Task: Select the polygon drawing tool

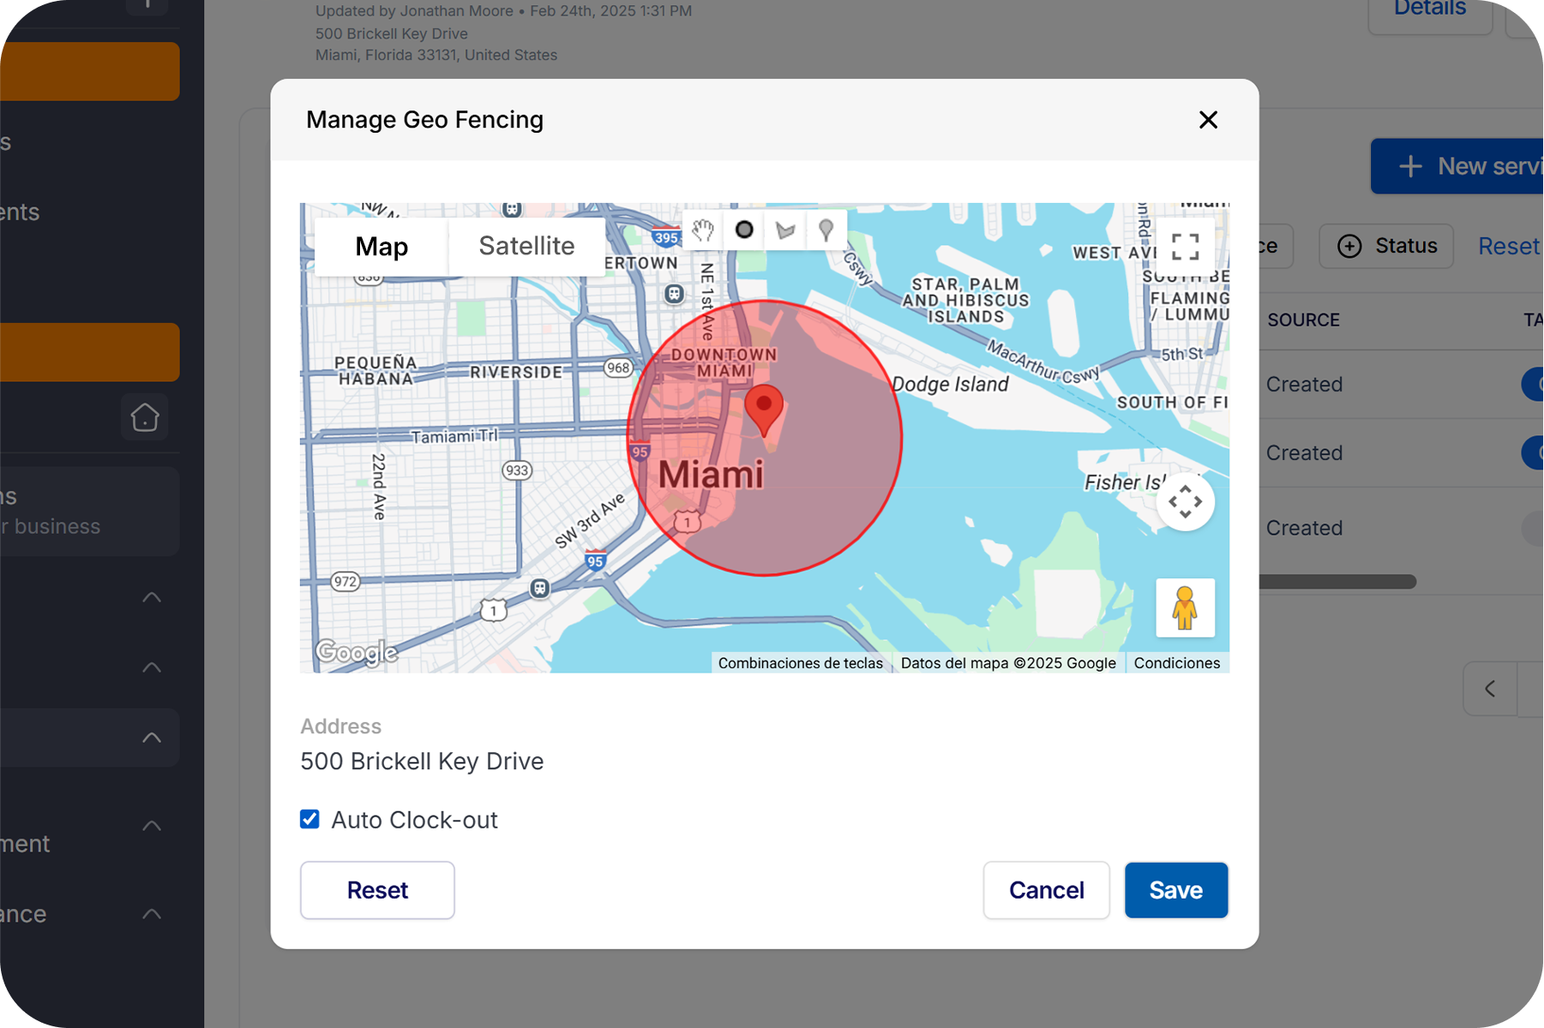Action: [x=785, y=230]
